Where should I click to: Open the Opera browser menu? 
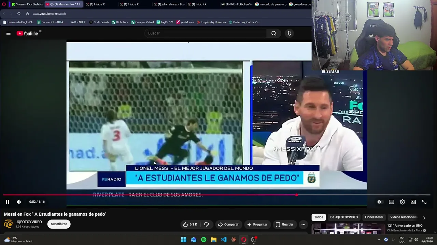(4, 4)
